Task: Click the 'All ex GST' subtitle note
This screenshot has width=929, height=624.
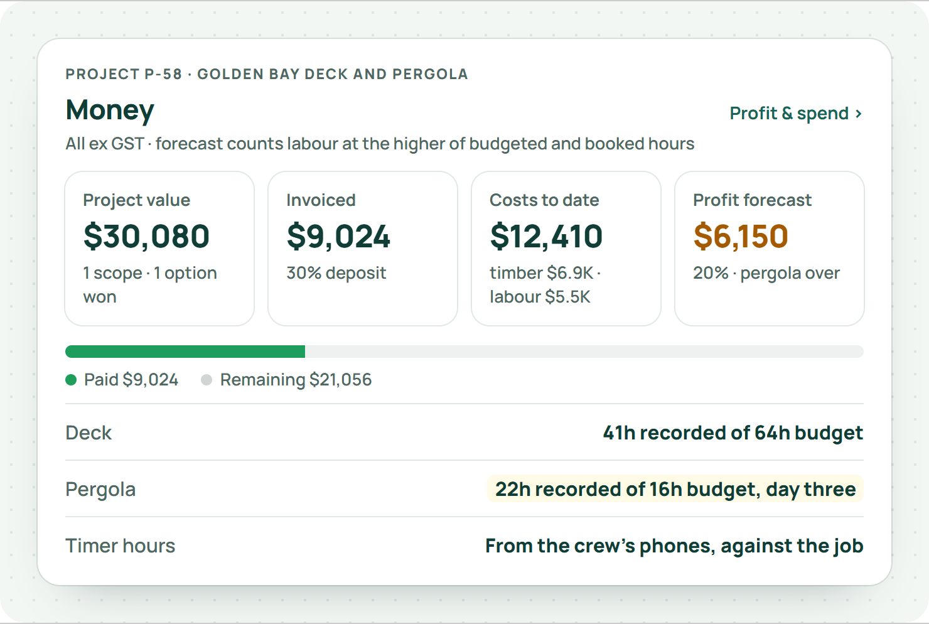Action: 380,144
